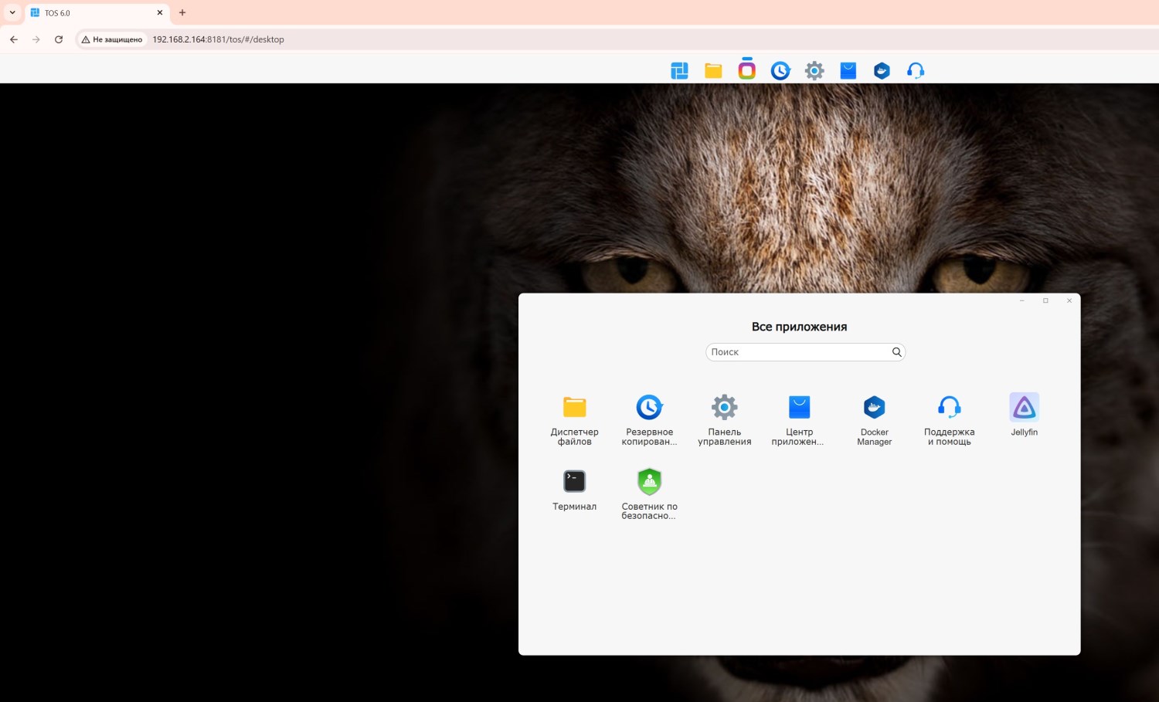
Task: Open Jellyfin from the app list
Action: point(1024,408)
